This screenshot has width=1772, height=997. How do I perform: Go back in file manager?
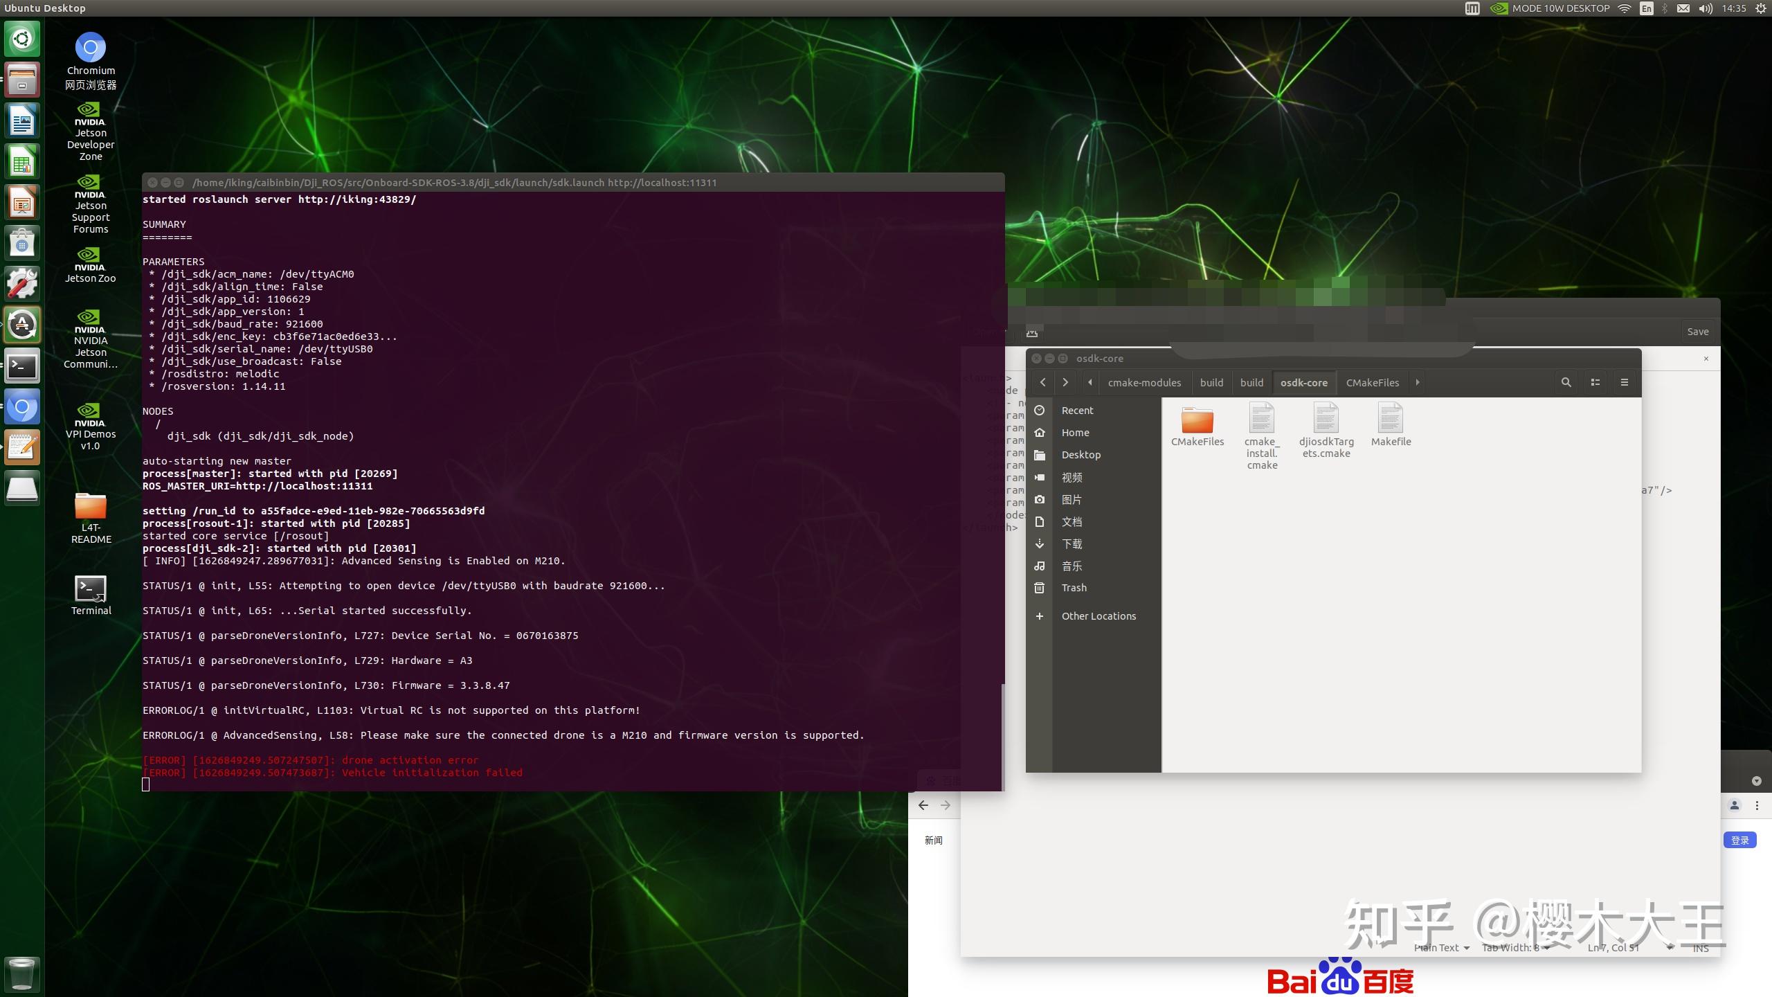(1042, 382)
